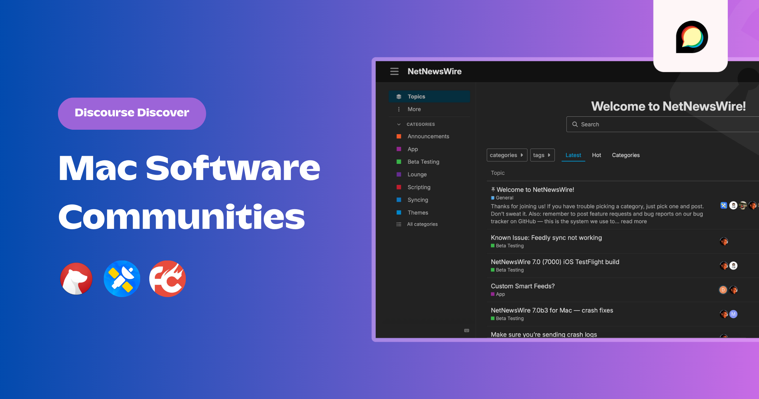The image size is (759, 399).
Task: Click the orange Announcements color swatch
Action: pyautogui.click(x=399, y=136)
